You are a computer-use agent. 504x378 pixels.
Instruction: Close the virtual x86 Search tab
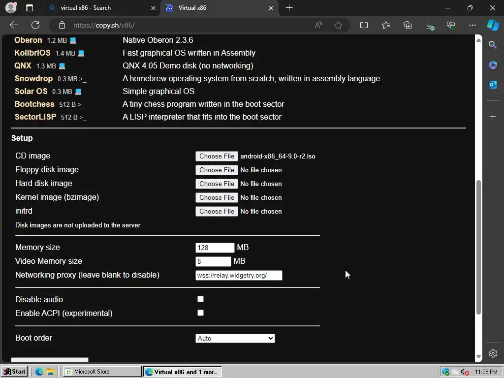click(x=153, y=8)
